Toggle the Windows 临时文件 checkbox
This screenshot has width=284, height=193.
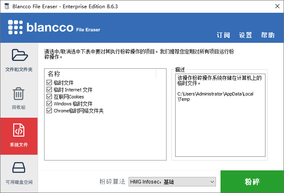(49, 103)
